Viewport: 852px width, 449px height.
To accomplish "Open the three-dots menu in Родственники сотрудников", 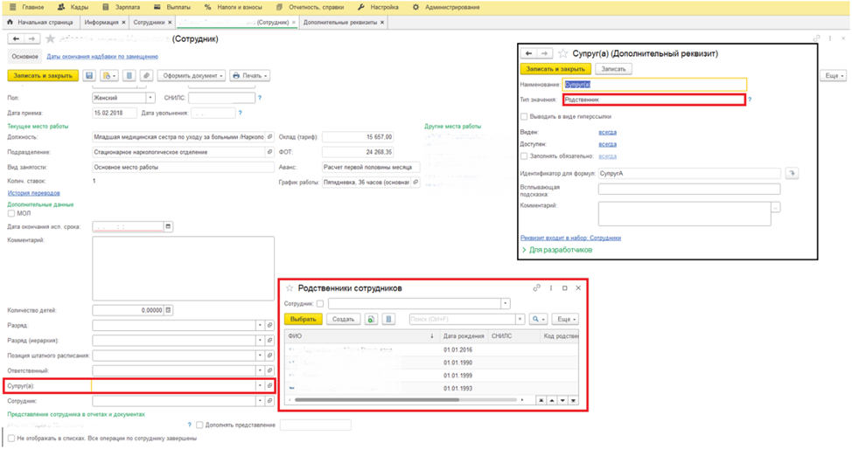I will [551, 287].
